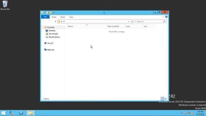Open the Windows Start button

3,113
